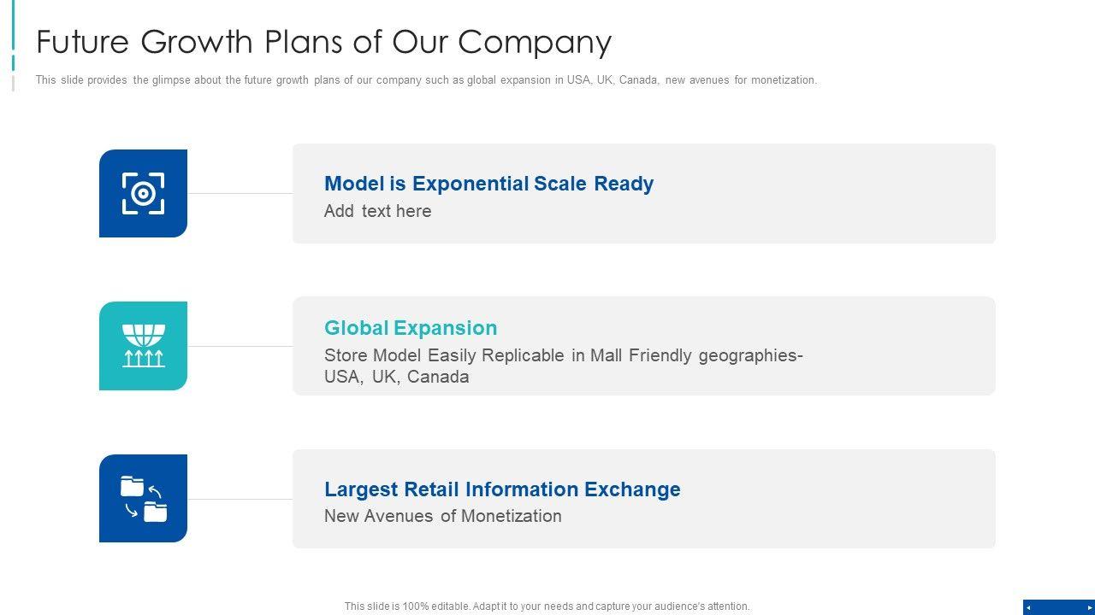The width and height of the screenshot is (1095, 615).
Task: Select 'Largest Retail Information Exchange' heading
Action: [x=502, y=489]
